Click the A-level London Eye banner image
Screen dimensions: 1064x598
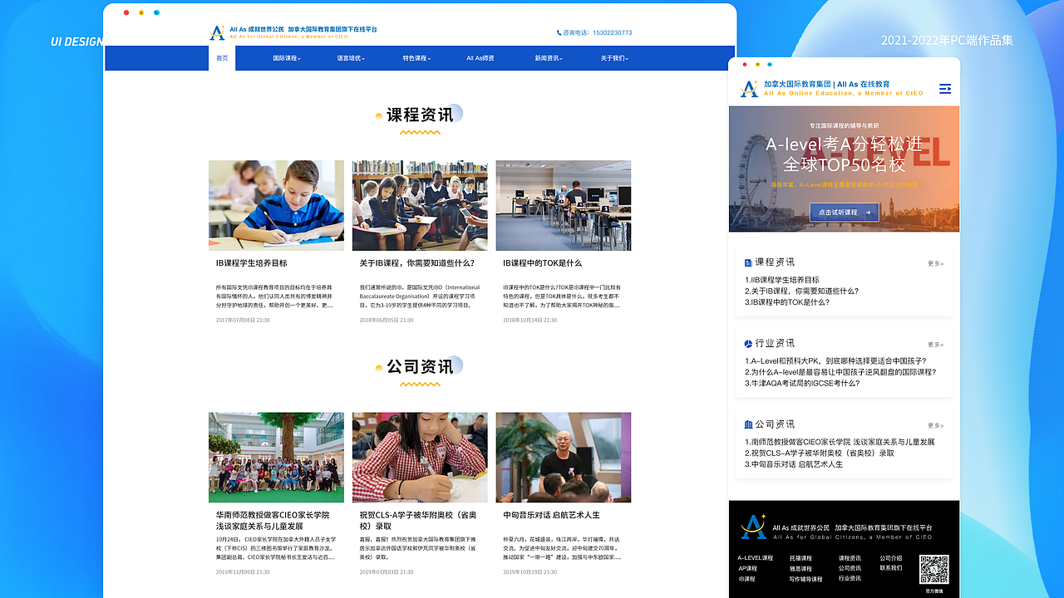[844, 169]
